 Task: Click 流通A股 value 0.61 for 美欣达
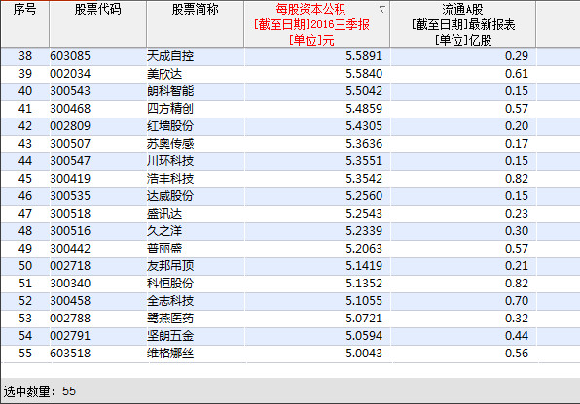(x=517, y=74)
